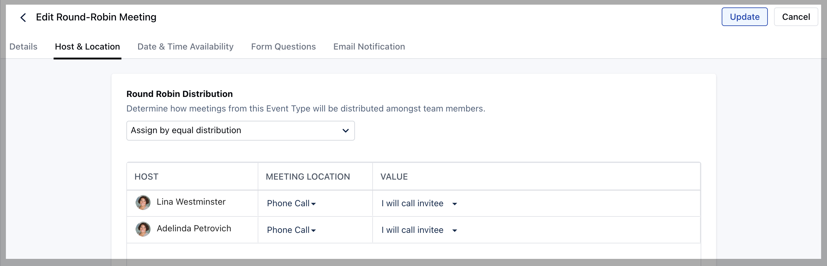The height and width of the screenshot is (266, 827).
Task: Open the Details tab
Action: click(24, 46)
